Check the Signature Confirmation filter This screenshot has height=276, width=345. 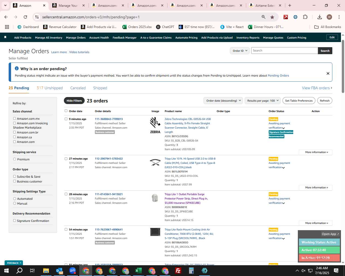(15, 220)
